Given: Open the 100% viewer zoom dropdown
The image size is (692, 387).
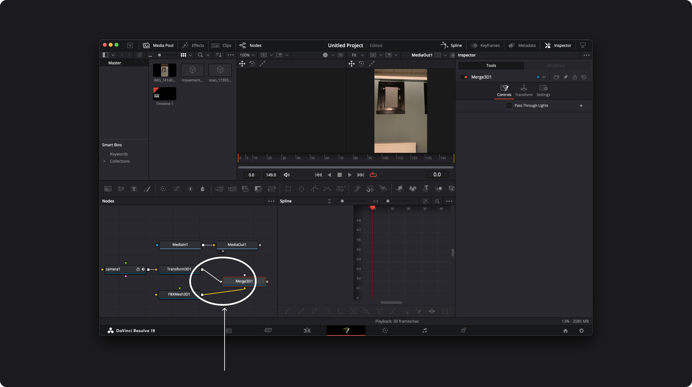Looking at the screenshot, I should click(247, 55).
